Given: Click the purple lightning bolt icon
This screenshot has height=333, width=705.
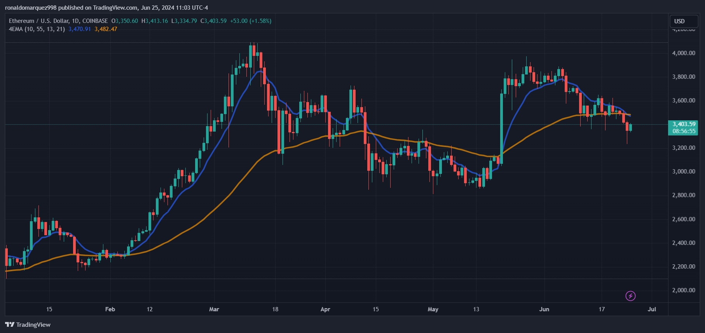Looking at the screenshot, I should tap(630, 296).
